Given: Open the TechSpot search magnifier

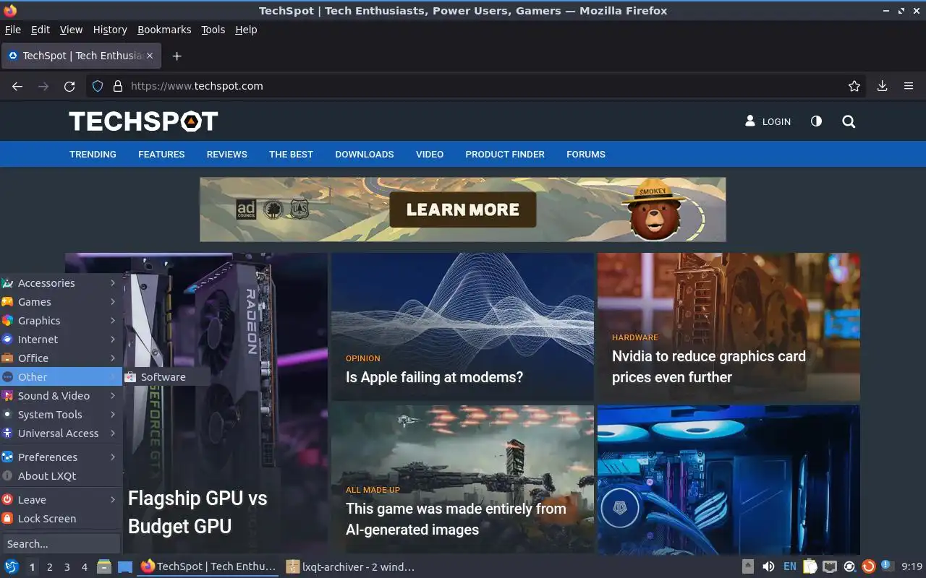Looking at the screenshot, I should pyautogui.click(x=849, y=121).
